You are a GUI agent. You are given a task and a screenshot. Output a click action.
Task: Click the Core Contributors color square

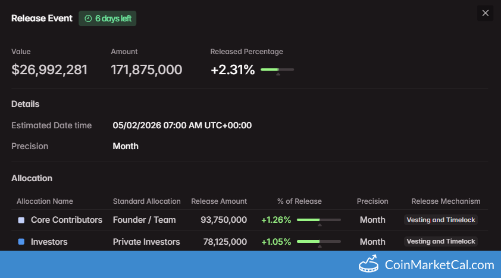click(x=21, y=220)
